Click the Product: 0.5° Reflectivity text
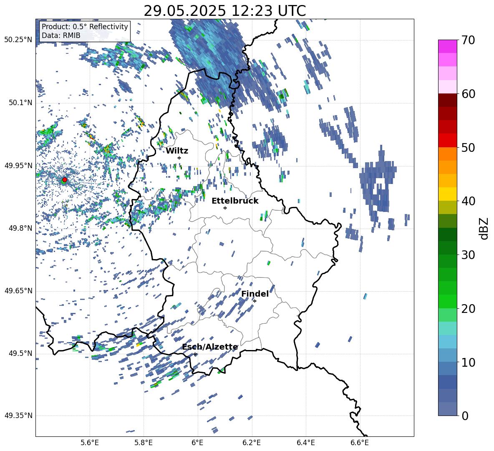This screenshot has width=494, height=451. coord(85,27)
